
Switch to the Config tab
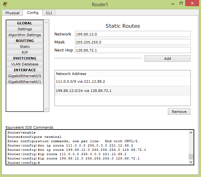(33, 13)
